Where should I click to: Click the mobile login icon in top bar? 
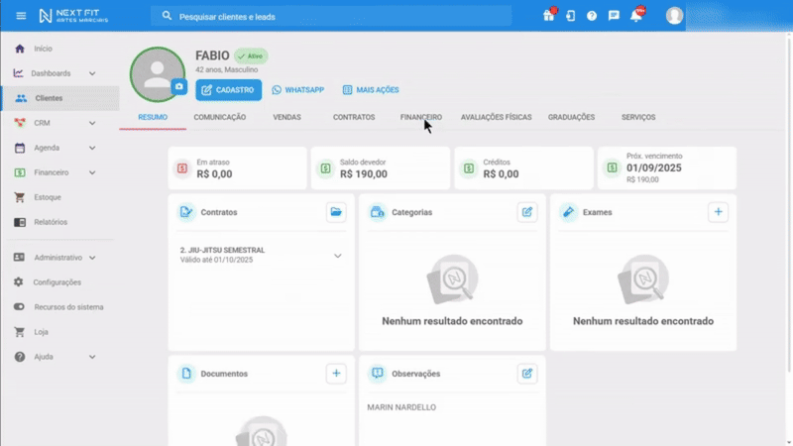[571, 16]
